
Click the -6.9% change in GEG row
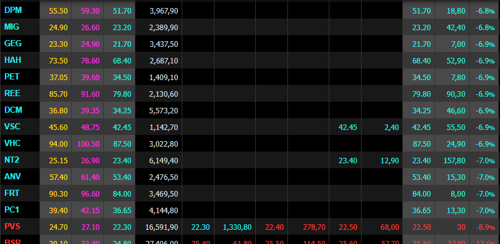pos(485,44)
